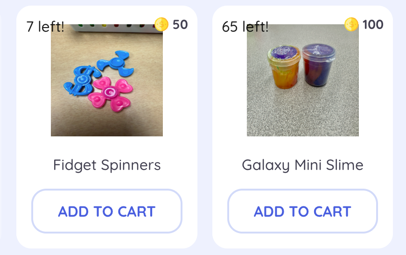Add Fidget Spinners to cart
Screen dimensions: 406x255
click(x=106, y=211)
